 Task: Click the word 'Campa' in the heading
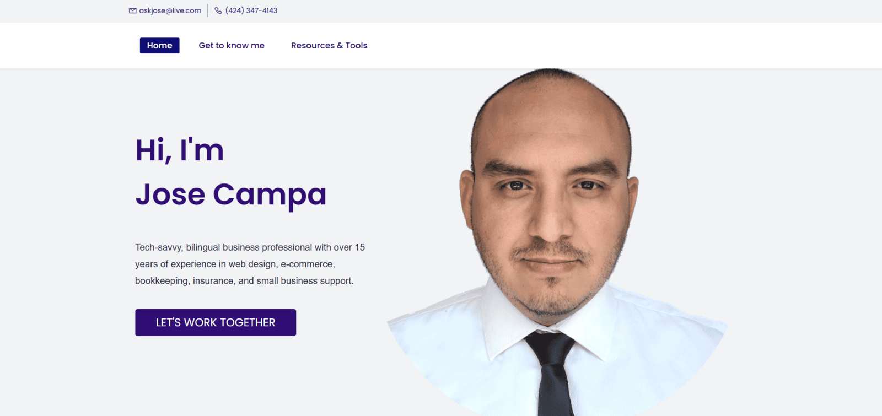270,195
